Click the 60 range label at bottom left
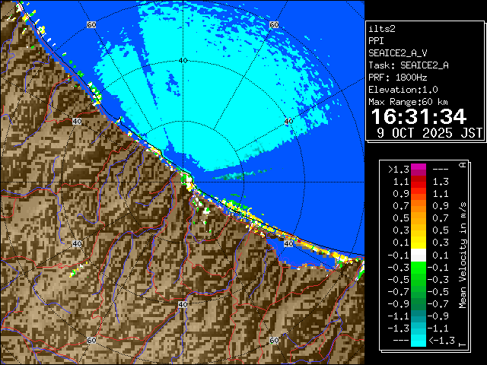 coord(92,341)
